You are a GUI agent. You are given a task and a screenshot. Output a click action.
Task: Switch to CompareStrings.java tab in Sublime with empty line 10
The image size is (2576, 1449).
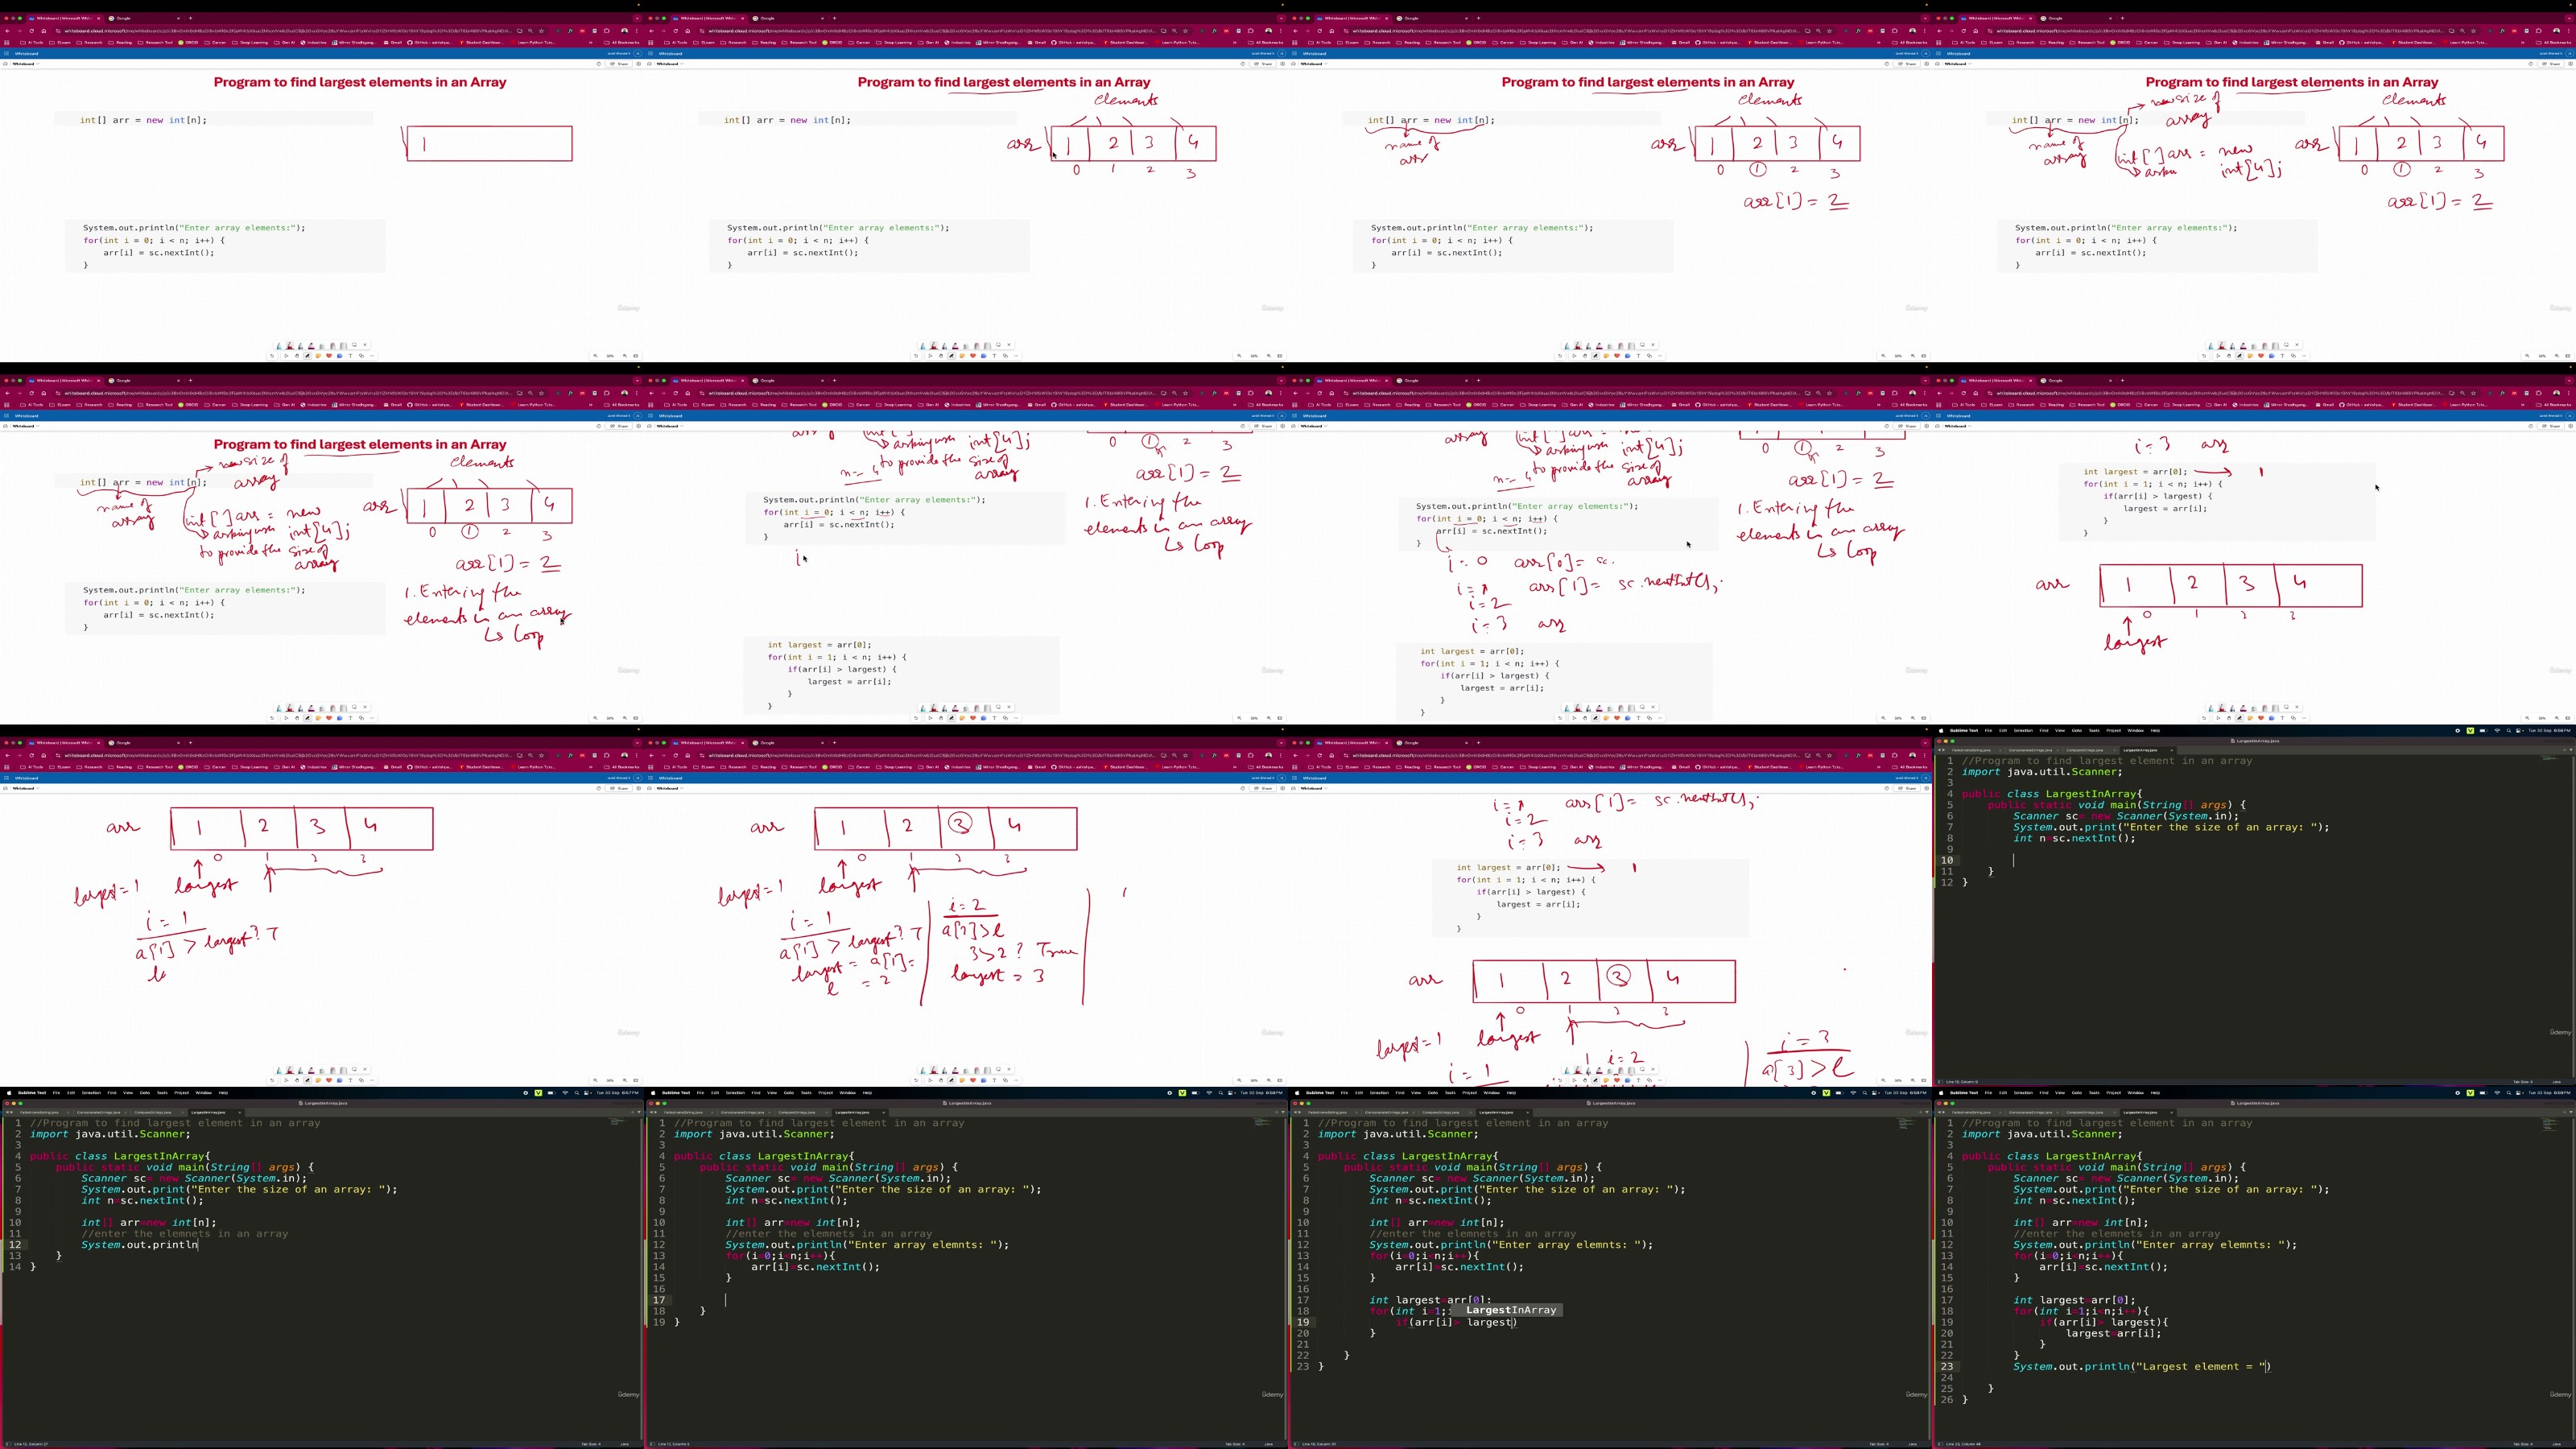[x=2084, y=751]
